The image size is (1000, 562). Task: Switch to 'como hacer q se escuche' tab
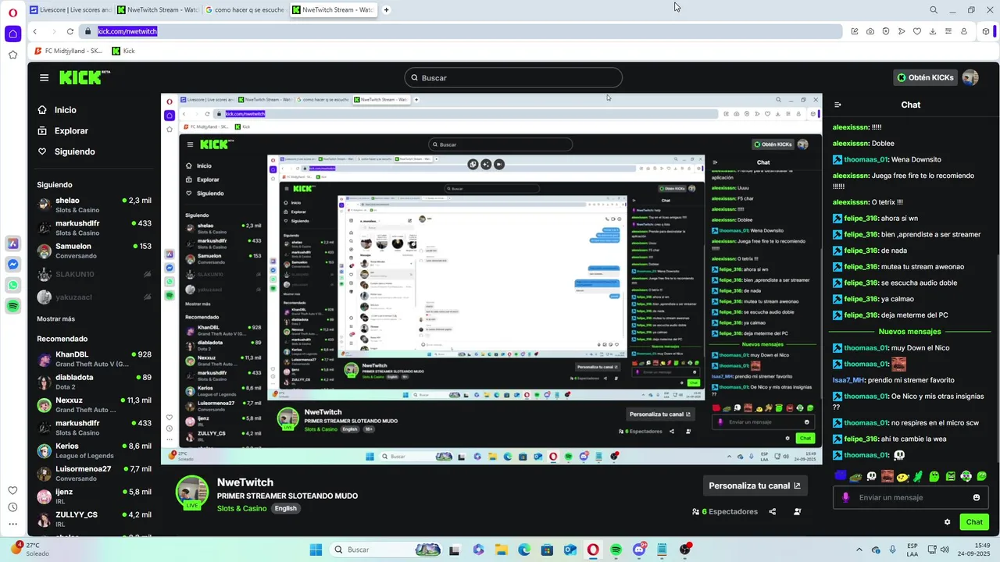(x=244, y=10)
